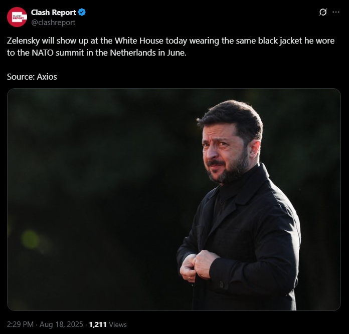Screen dimensions: 349x334
Task: Open the Clash Report profile avatar
Action: [17, 17]
